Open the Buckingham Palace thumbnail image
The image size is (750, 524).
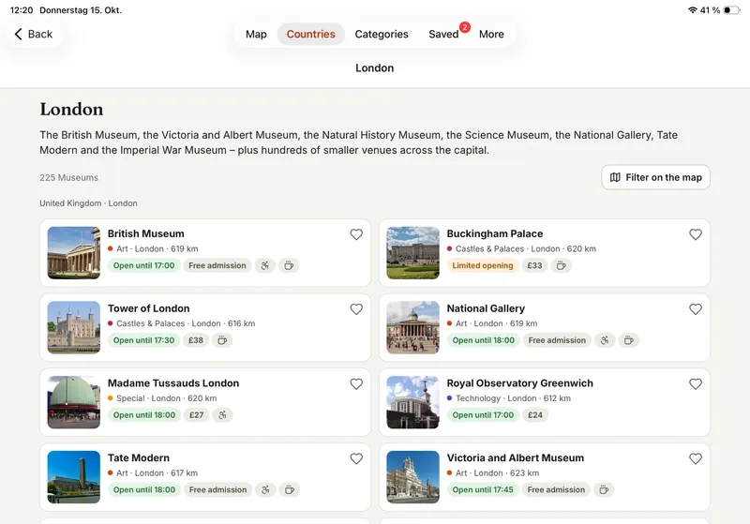[x=412, y=253]
